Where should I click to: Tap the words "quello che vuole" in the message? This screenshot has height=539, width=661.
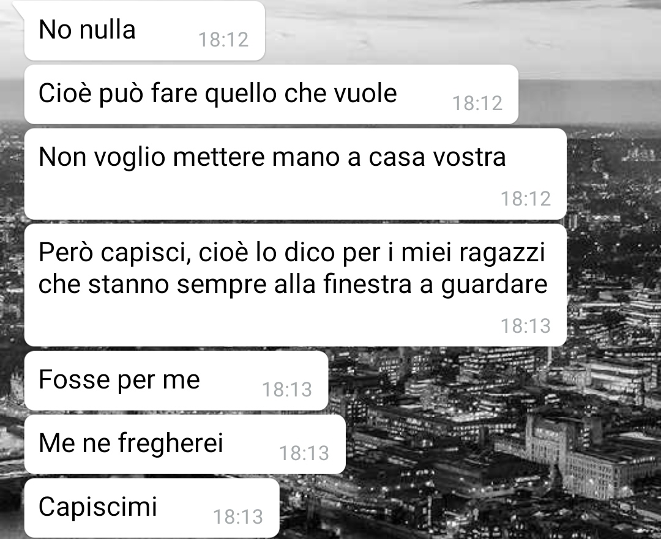pos(301,94)
